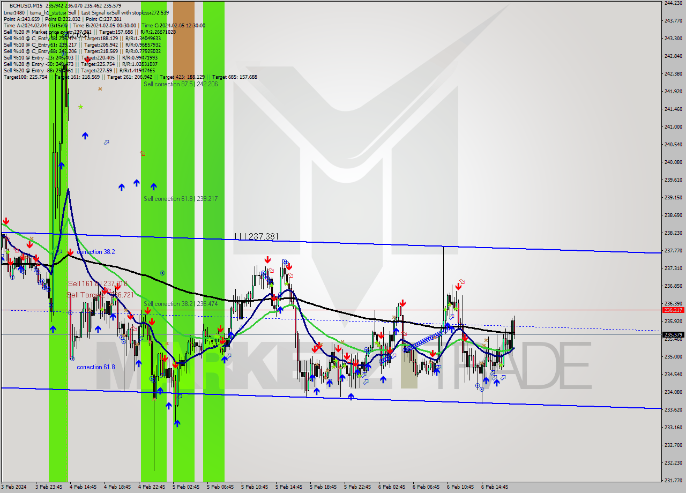This screenshot has width=686, height=493.
Task: Click the 238.230 price axis label
Action: [673, 233]
